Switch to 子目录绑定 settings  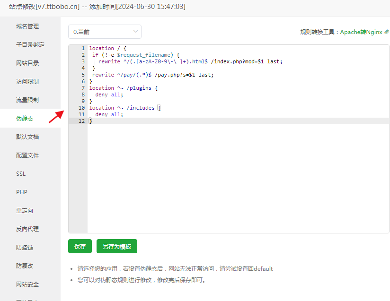(x=30, y=45)
